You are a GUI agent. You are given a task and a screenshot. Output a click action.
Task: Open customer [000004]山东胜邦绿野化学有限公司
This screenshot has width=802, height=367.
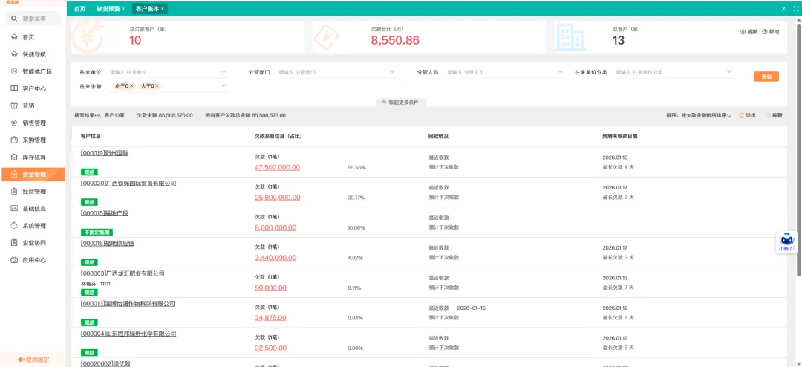tap(128, 334)
